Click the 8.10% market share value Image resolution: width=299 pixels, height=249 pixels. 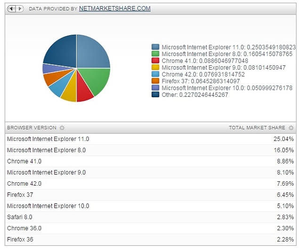point(285,172)
